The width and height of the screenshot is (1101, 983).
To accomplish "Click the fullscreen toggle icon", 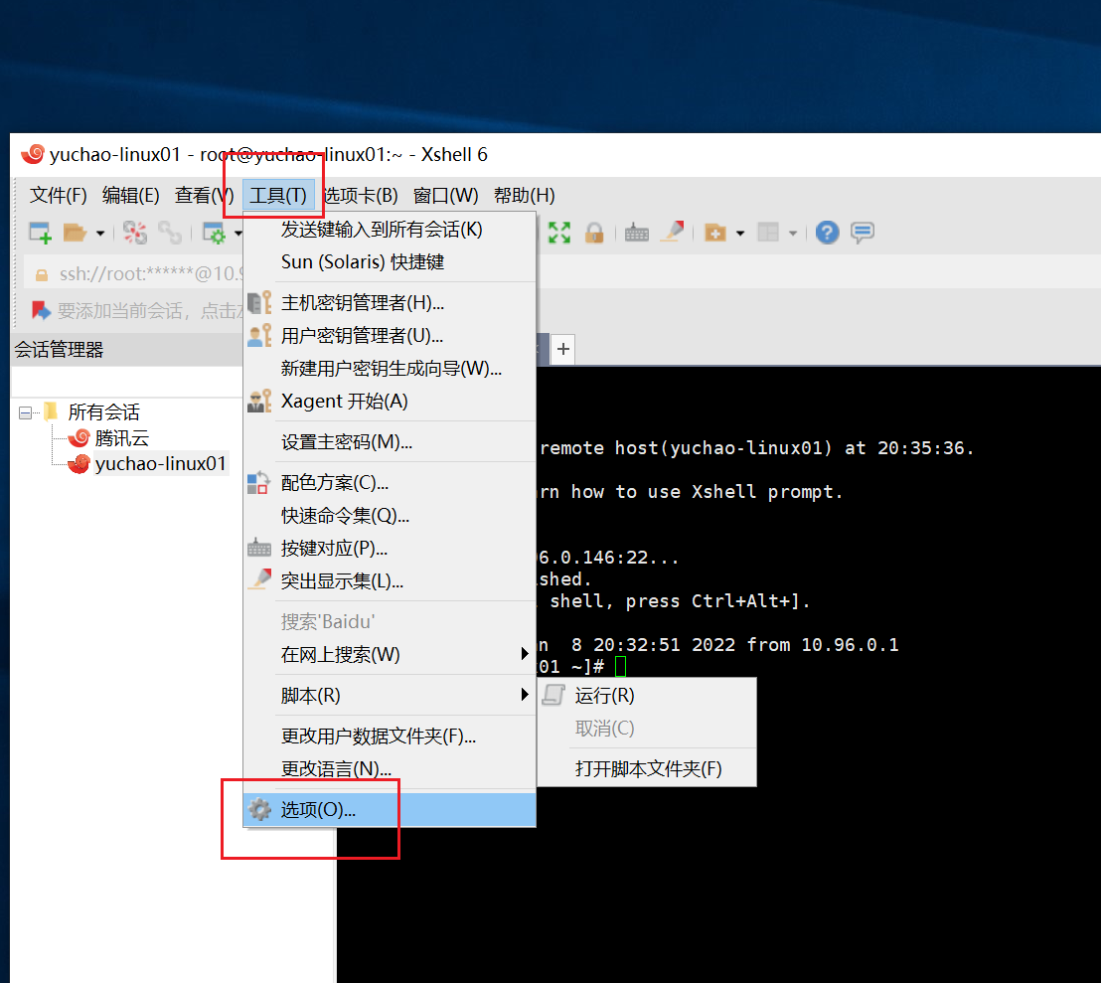I will coord(559,233).
